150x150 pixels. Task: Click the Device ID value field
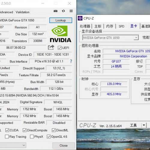(x=53, y=54)
